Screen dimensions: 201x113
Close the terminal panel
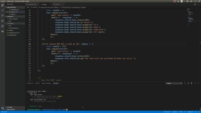(x=198, y=83)
